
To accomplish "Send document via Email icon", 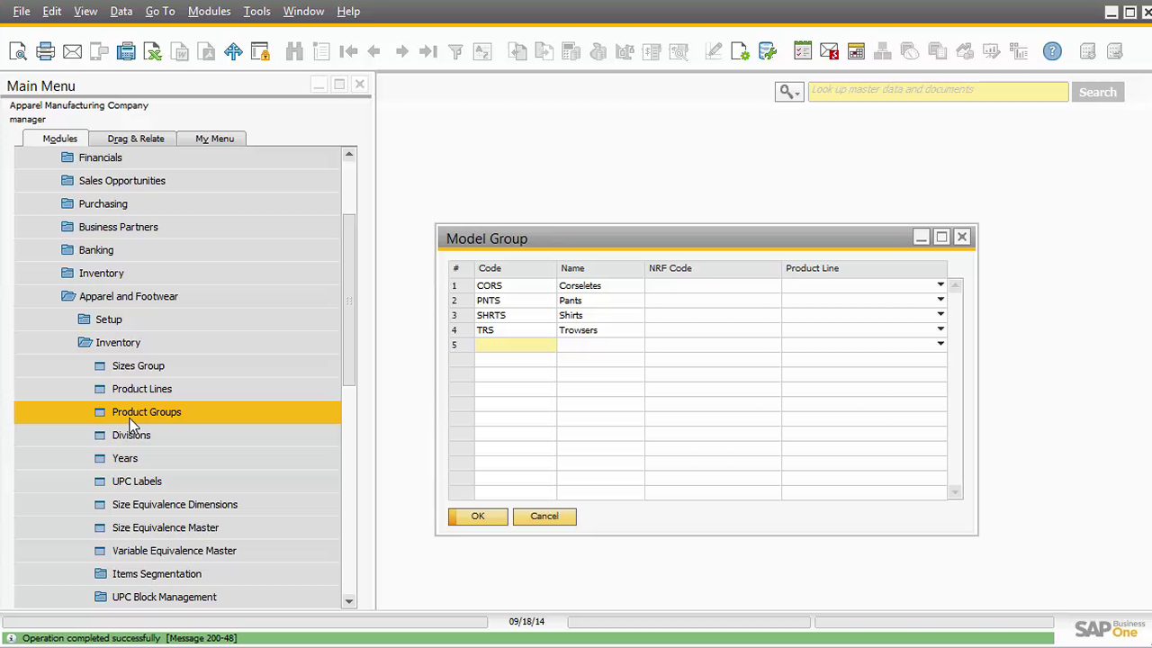I will pos(72,51).
